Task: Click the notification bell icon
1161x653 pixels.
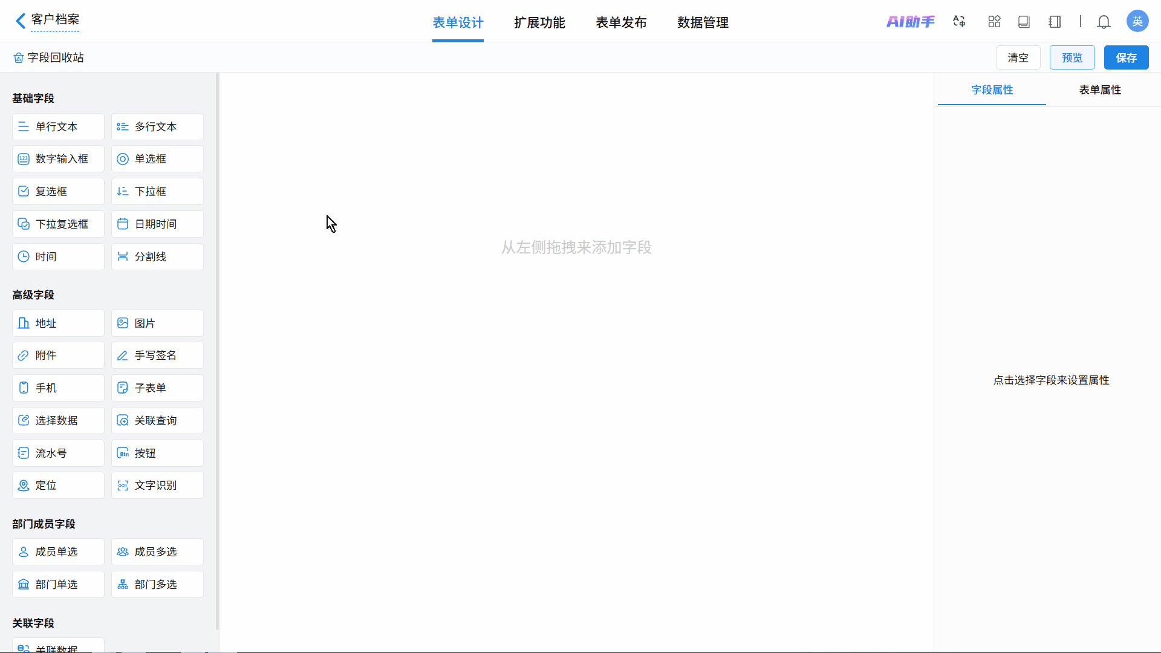Action: pos(1104,22)
